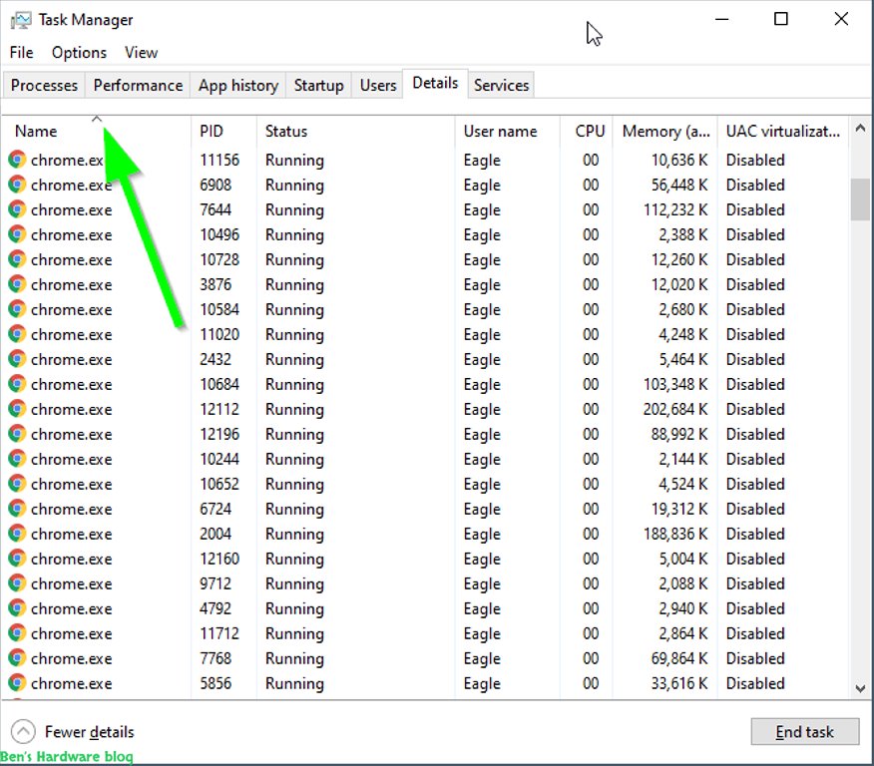Click the vertical scrollbar thumb

click(x=860, y=199)
